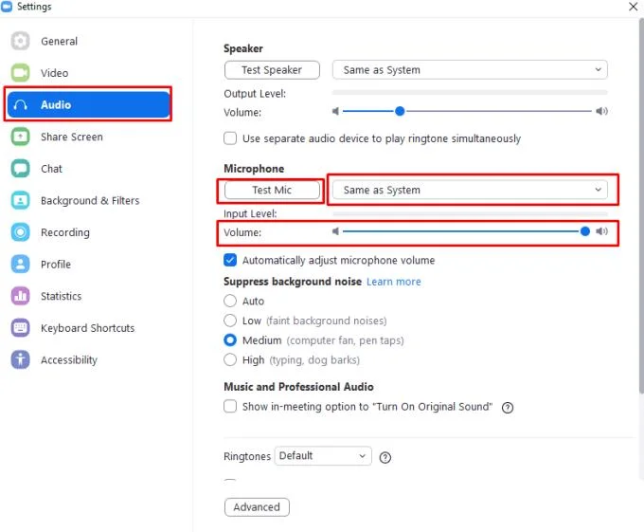Image resolution: width=644 pixels, height=532 pixels.
Task: Click the Background & Filters icon
Action: tap(20, 201)
